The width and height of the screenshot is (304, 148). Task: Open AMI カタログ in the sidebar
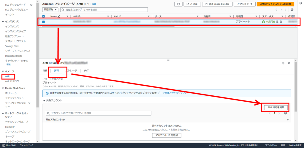coord(12,81)
